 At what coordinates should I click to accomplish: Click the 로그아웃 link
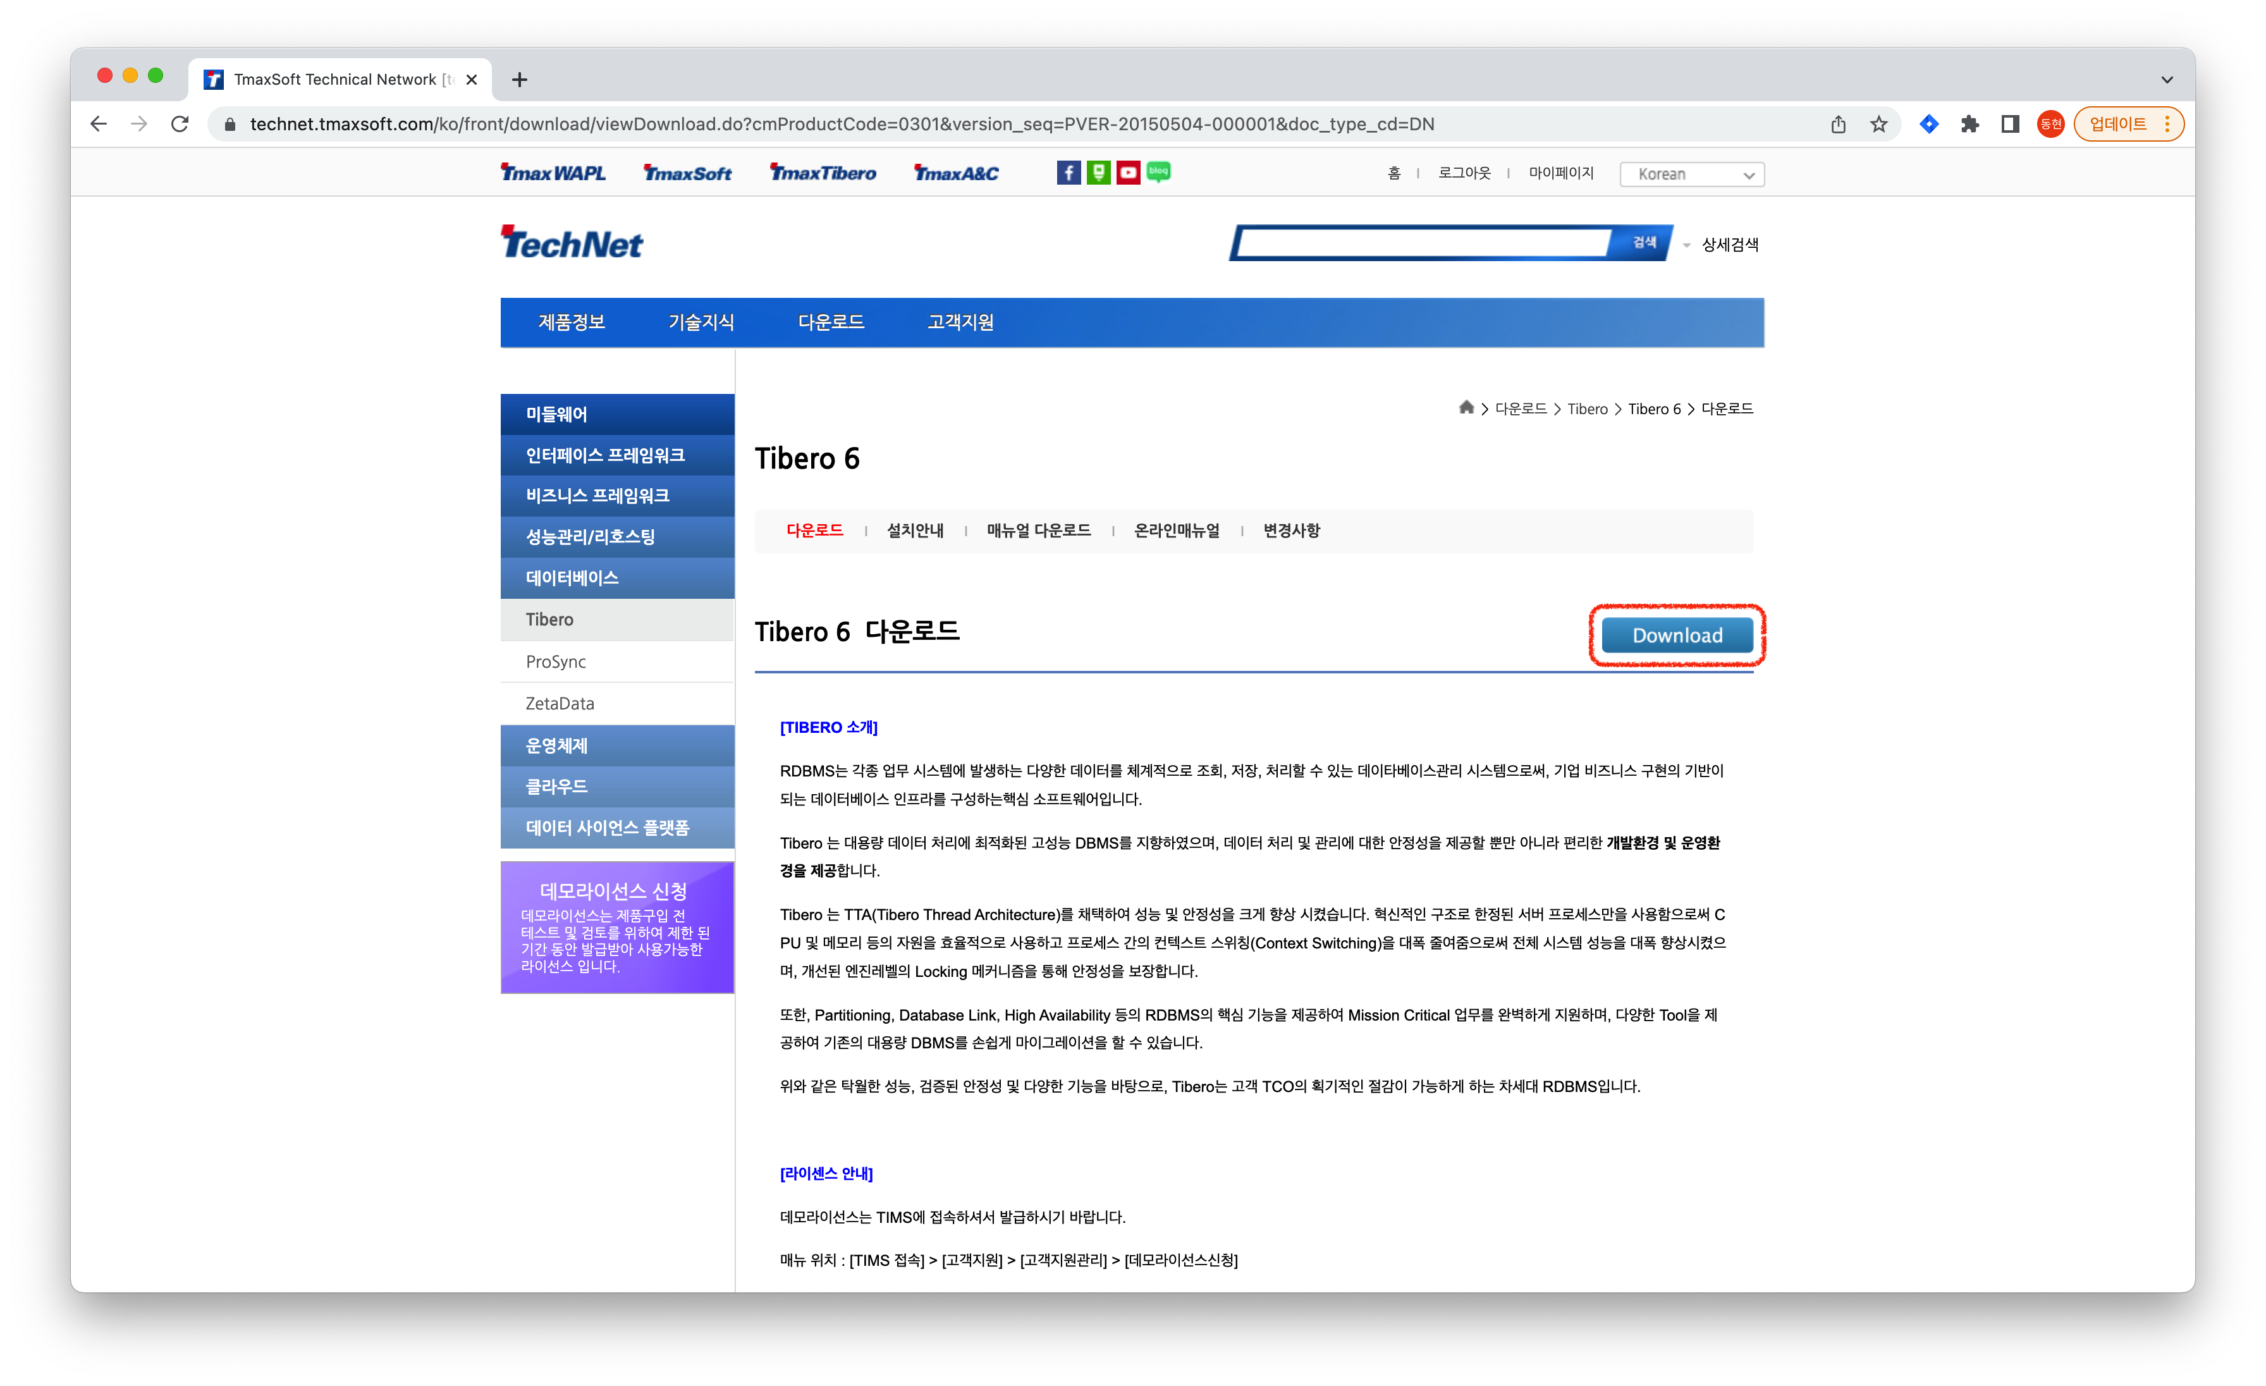click(x=1464, y=173)
